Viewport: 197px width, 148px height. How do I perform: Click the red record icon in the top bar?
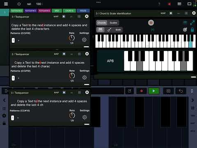(169, 4)
